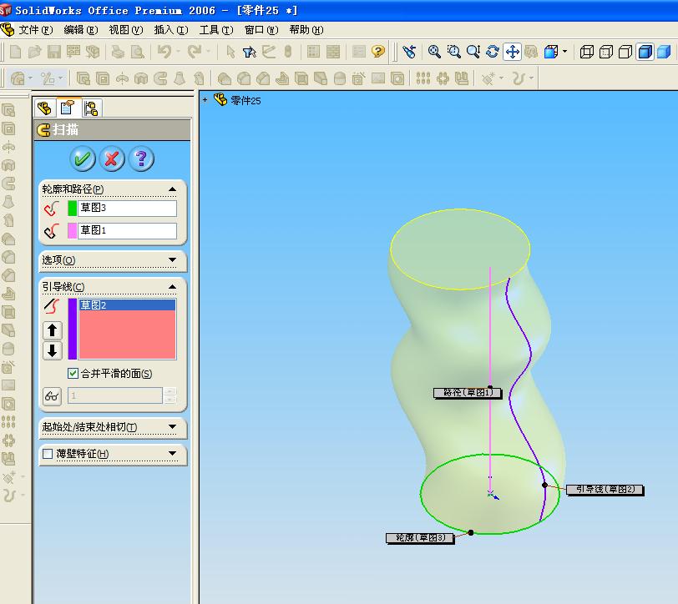The width and height of the screenshot is (678, 604).
Task: Switch to Hidden Lines Removed display
Action: (625, 52)
